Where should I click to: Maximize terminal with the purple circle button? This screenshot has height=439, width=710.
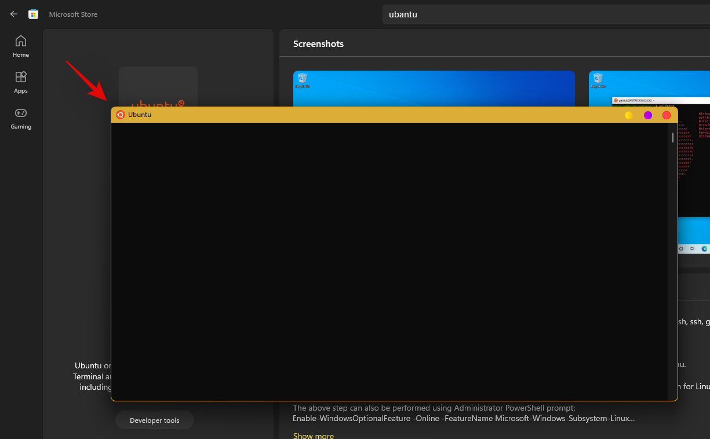pyautogui.click(x=648, y=115)
